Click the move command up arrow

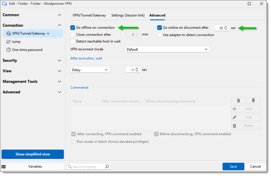pyautogui.click(x=238, y=101)
